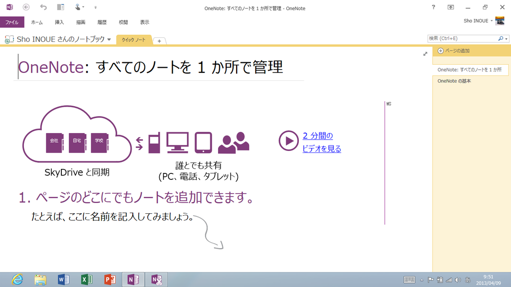Select page 'OneNote: すべてのノートを 1 か所' in list
This screenshot has height=287, width=511.
pos(470,70)
